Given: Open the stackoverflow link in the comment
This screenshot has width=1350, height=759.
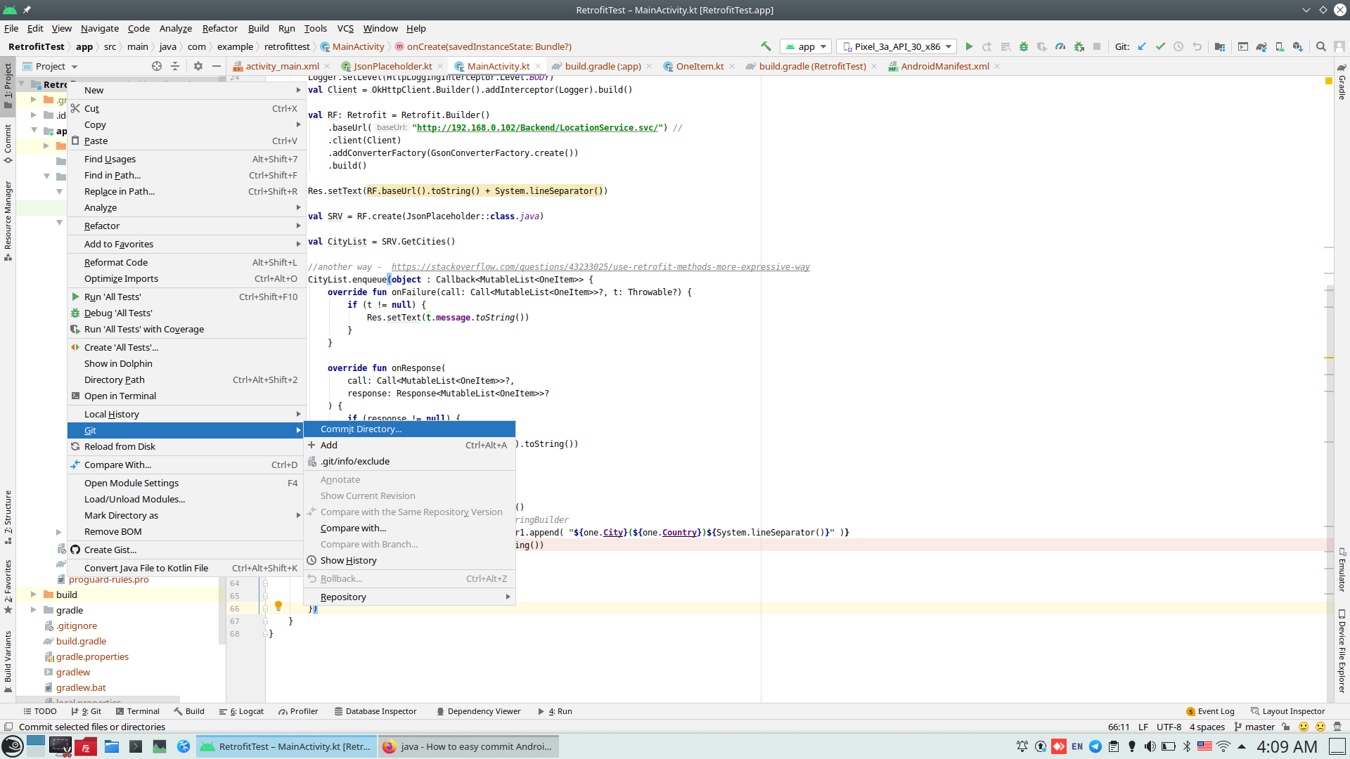Looking at the screenshot, I should coord(600,267).
